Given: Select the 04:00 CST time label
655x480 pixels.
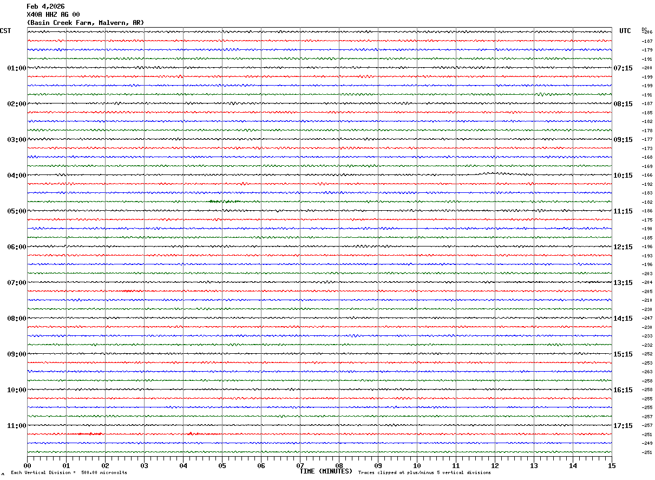Looking at the screenshot, I should (x=17, y=176).
